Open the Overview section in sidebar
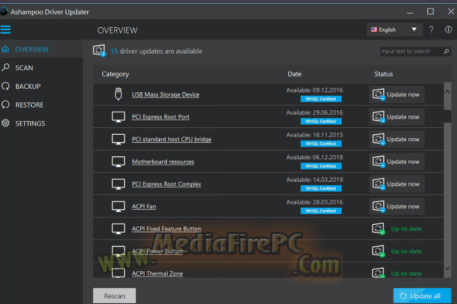Image resolution: width=457 pixels, height=304 pixels. click(x=41, y=49)
